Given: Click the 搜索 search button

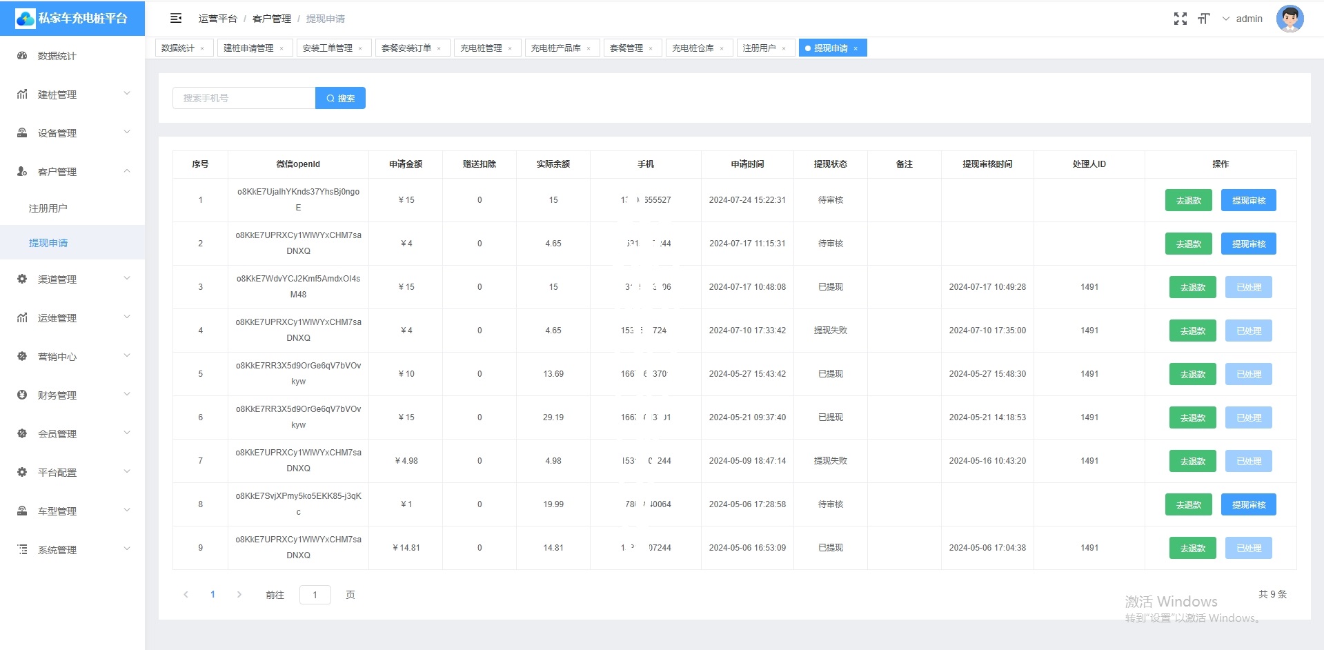Looking at the screenshot, I should [340, 98].
